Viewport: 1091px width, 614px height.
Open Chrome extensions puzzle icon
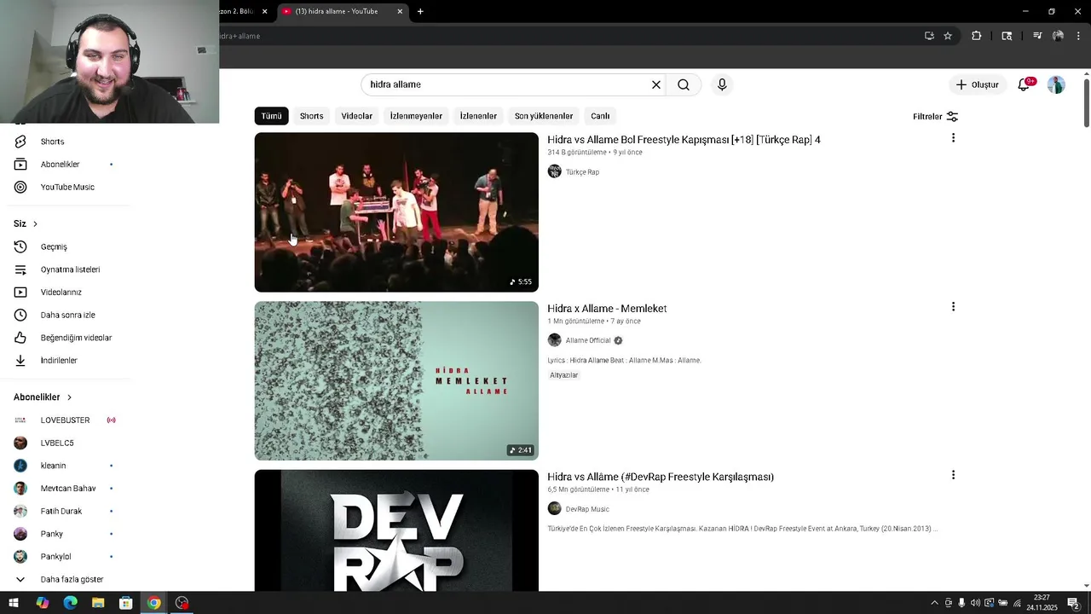coord(977,36)
